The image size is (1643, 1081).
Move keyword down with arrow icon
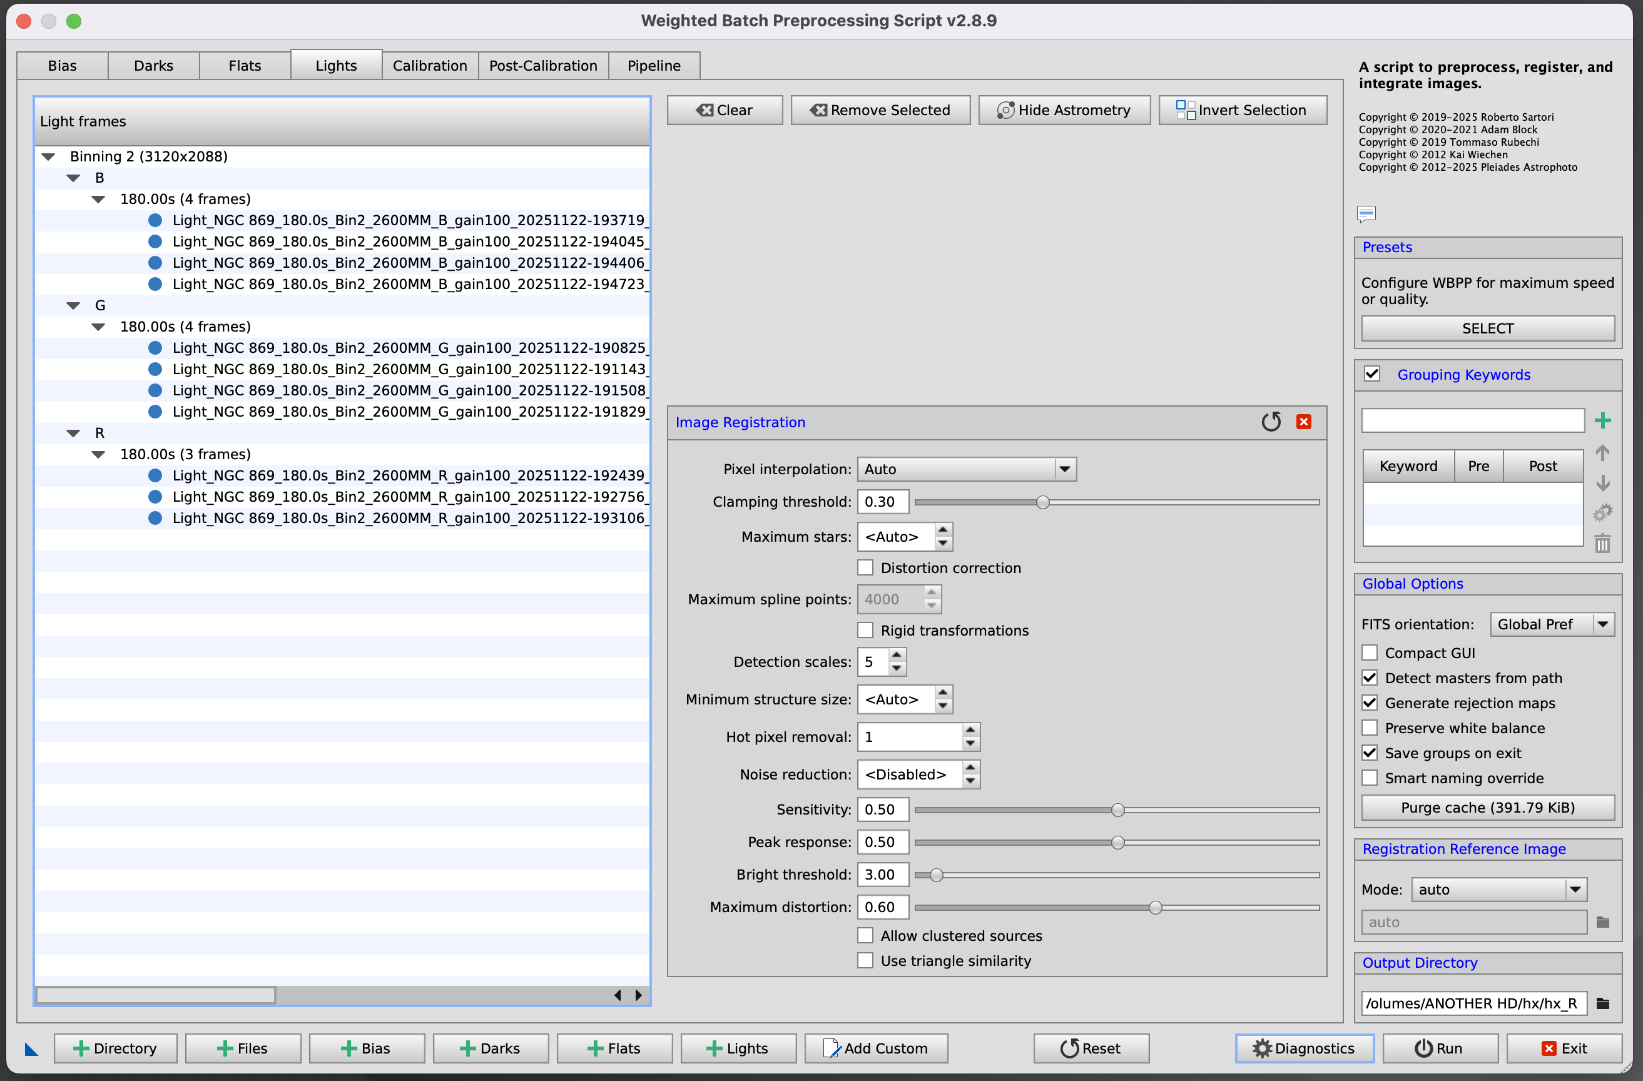click(x=1602, y=483)
